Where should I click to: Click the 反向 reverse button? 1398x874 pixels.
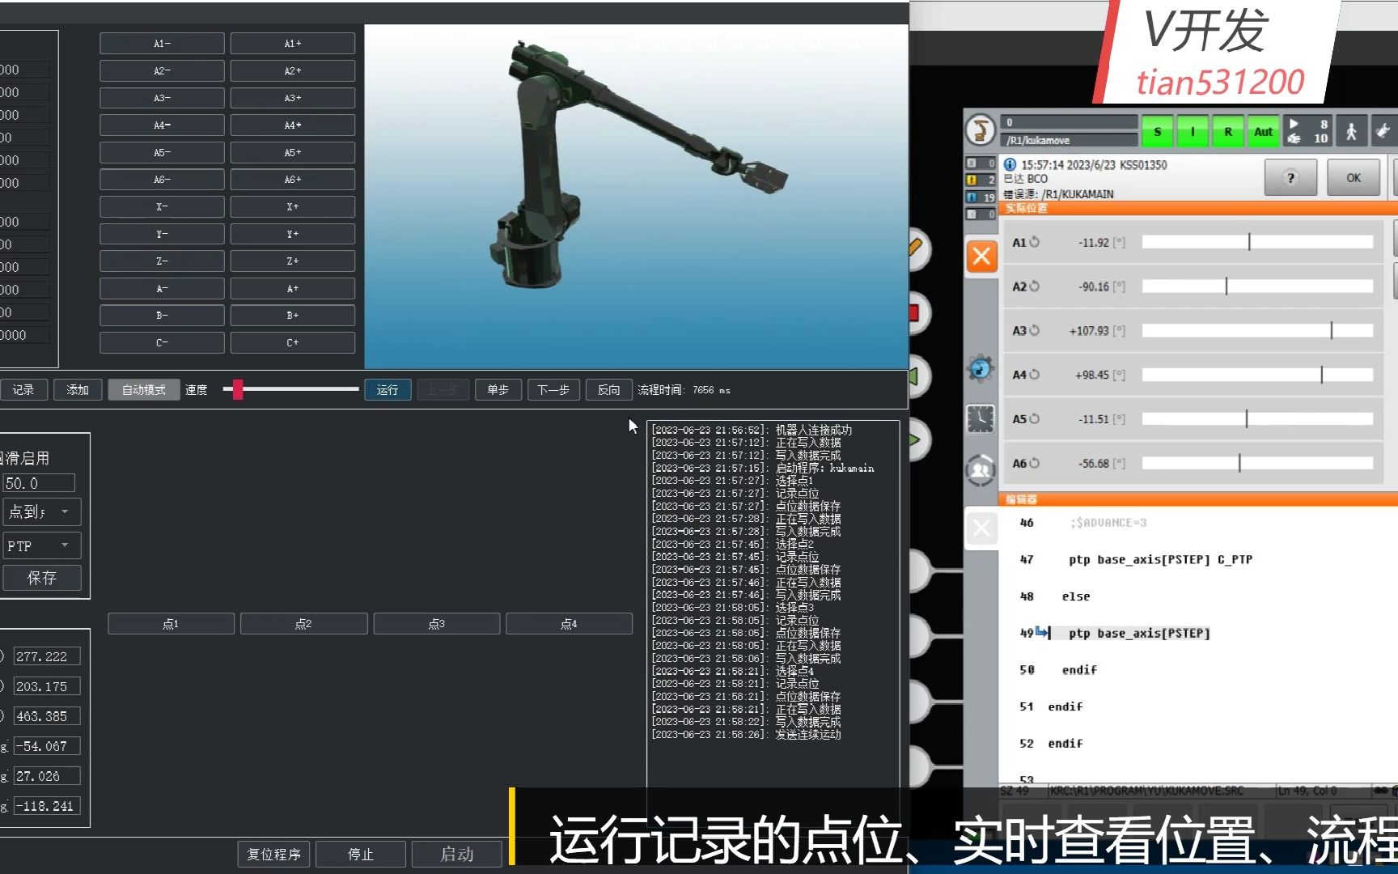click(x=609, y=390)
